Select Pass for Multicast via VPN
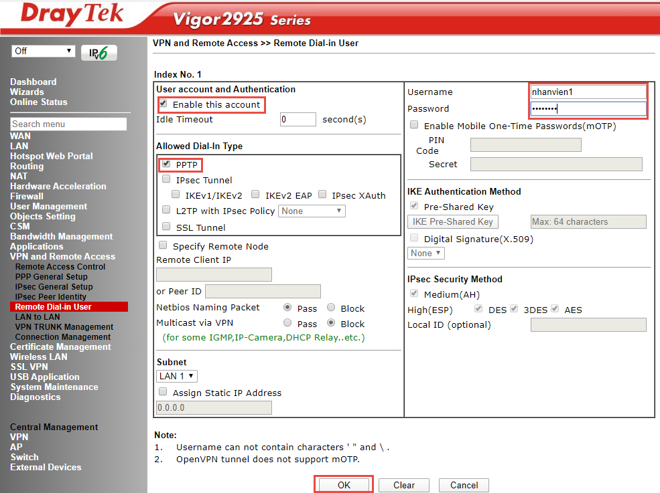660x493 pixels. point(287,323)
